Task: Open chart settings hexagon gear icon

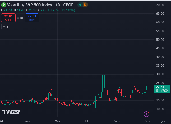Action: point(163,121)
